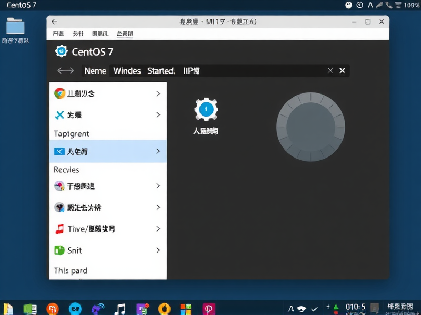Open the colorful paint app under Recvies

84,186
